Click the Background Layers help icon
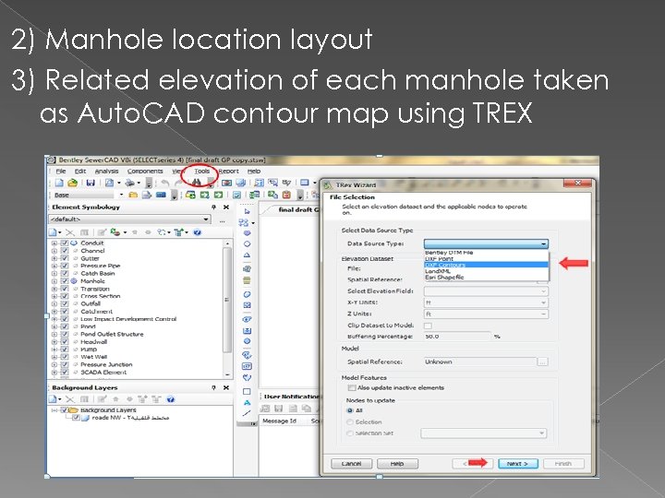 click(171, 399)
